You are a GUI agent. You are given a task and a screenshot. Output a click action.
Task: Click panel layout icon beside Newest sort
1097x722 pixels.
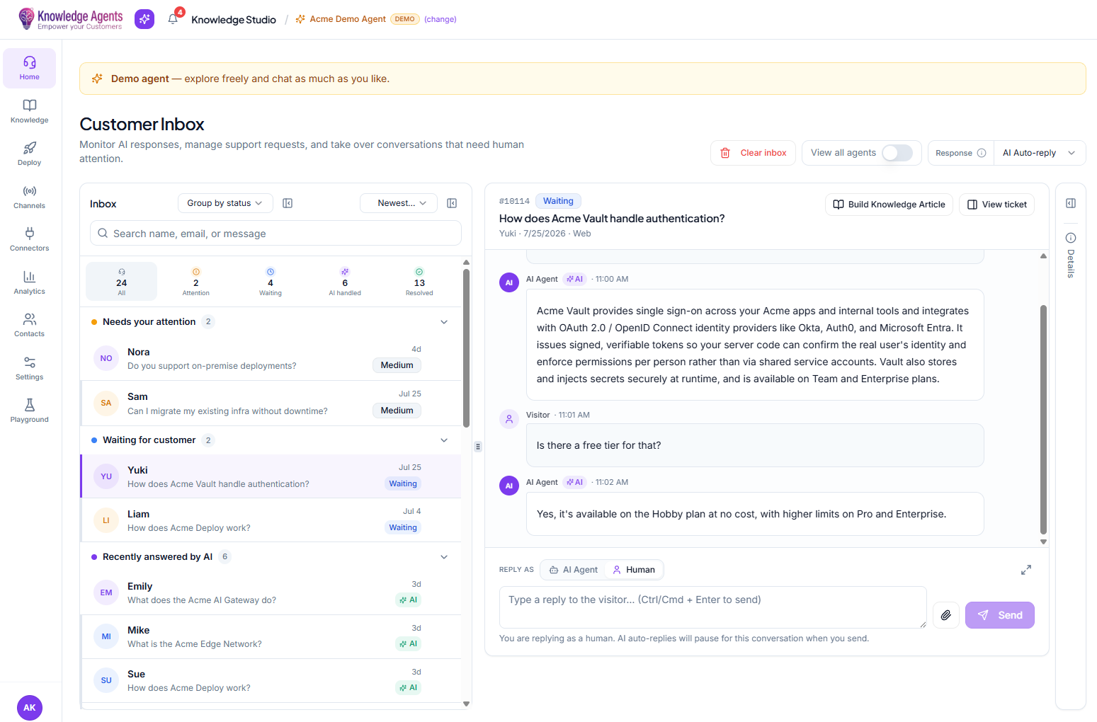452,203
